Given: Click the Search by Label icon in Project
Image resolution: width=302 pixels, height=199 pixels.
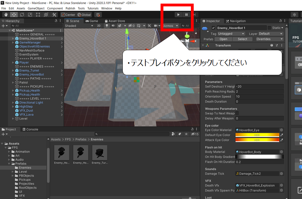Looking at the screenshot, I should point(180,134).
